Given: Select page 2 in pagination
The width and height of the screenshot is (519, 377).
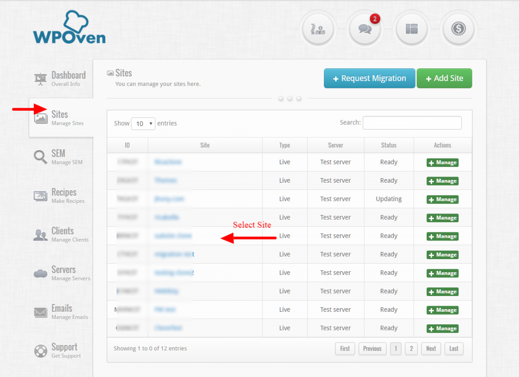Looking at the screenshot, I should [x=412, y=349].
